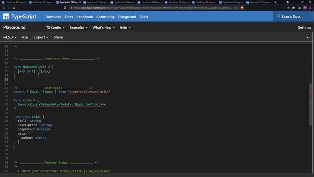Click the Share button
The image size is (314, 177).
point(58,37)
